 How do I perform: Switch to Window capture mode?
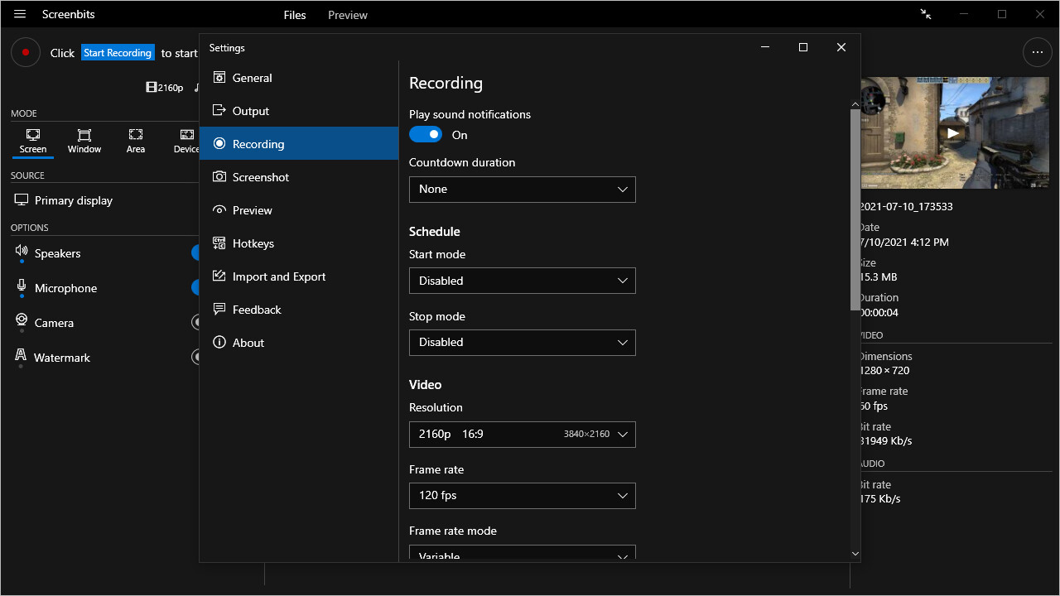(x=84, y=141)
